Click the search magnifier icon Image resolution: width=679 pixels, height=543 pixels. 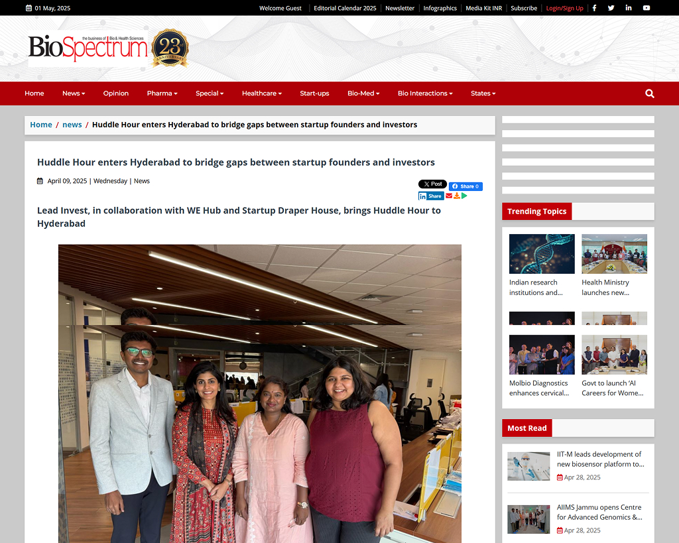coord(650,93)
